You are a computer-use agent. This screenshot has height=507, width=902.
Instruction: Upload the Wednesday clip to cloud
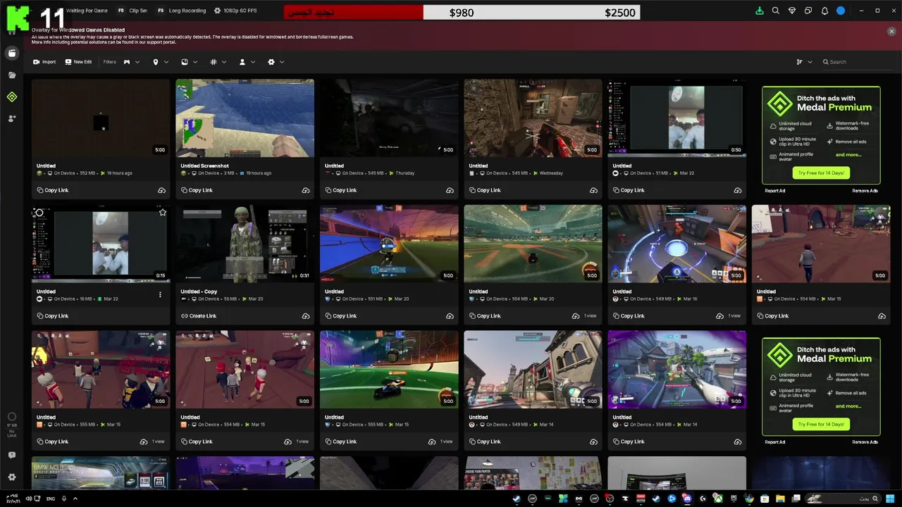pos(593,190)
